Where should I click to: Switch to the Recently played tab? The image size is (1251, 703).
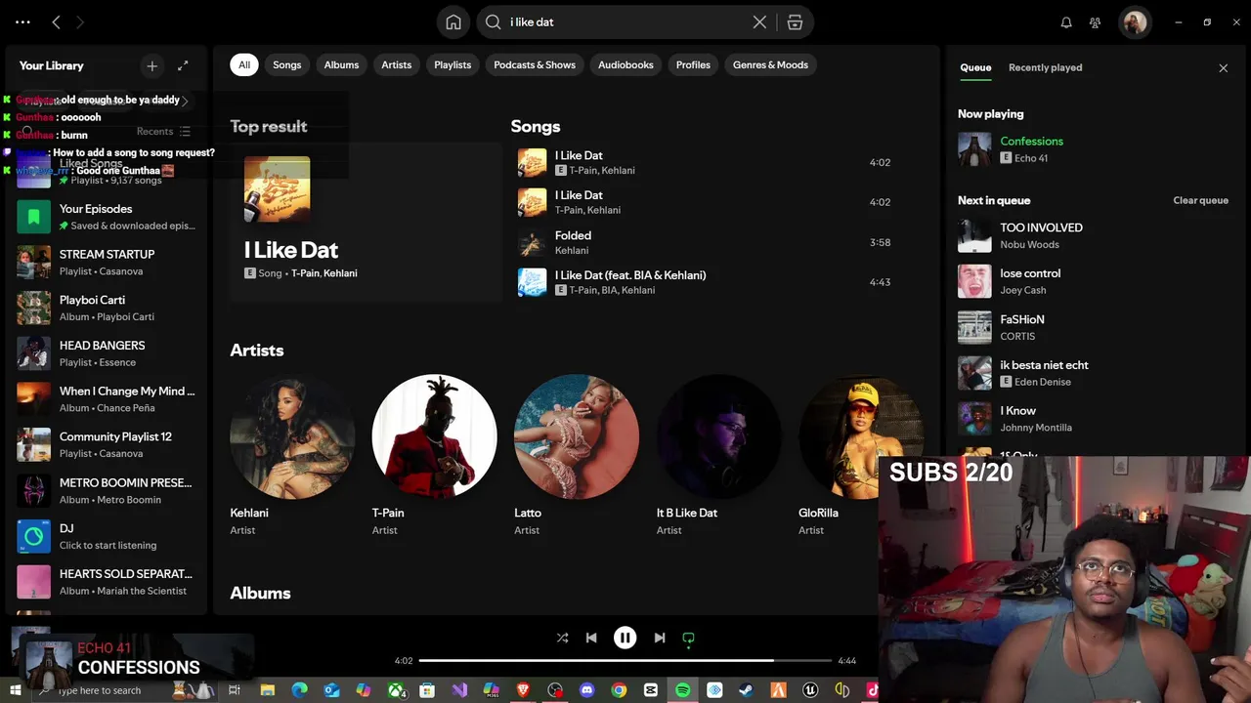[x=1045, y=68]
